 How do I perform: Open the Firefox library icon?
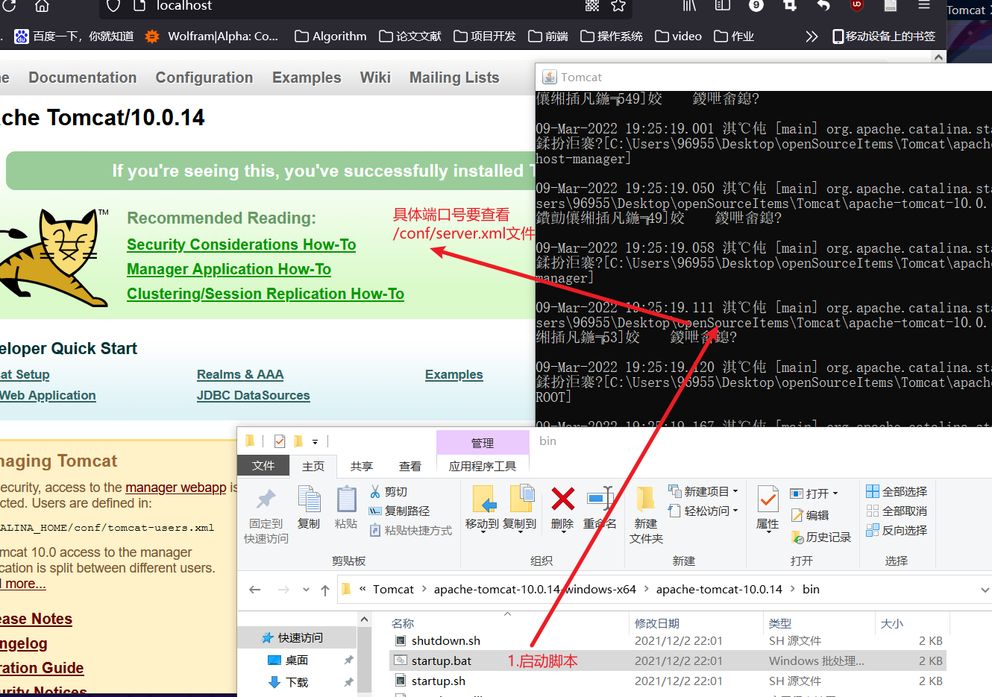[689, 6]
